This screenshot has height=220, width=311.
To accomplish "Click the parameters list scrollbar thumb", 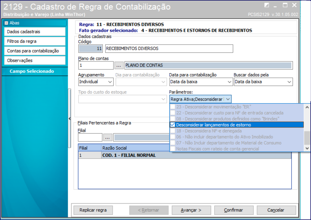I will coord(307,138).
